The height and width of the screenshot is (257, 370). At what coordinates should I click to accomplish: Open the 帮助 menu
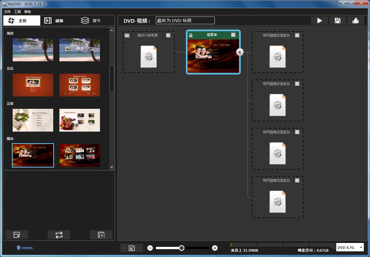[28, 12]
